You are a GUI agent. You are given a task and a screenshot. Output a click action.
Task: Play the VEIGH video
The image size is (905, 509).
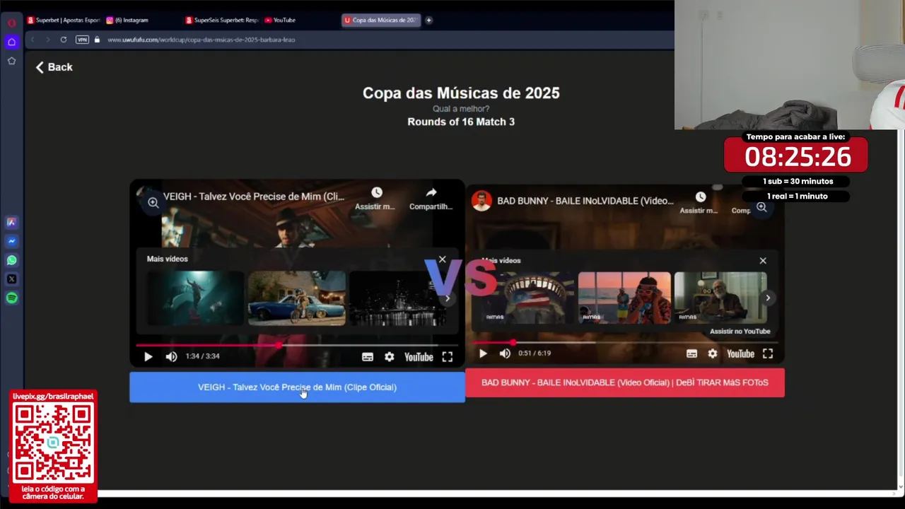click(x=148, y=357)
